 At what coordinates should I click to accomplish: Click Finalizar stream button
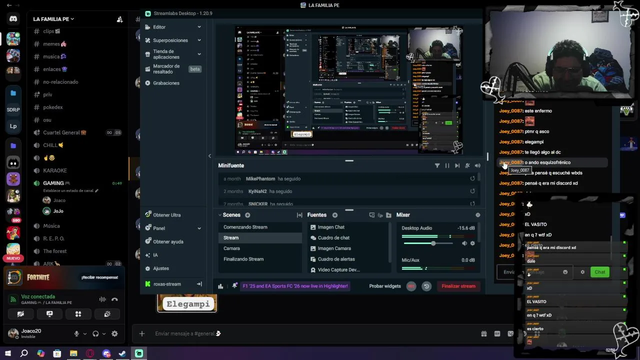click(458, 286)
